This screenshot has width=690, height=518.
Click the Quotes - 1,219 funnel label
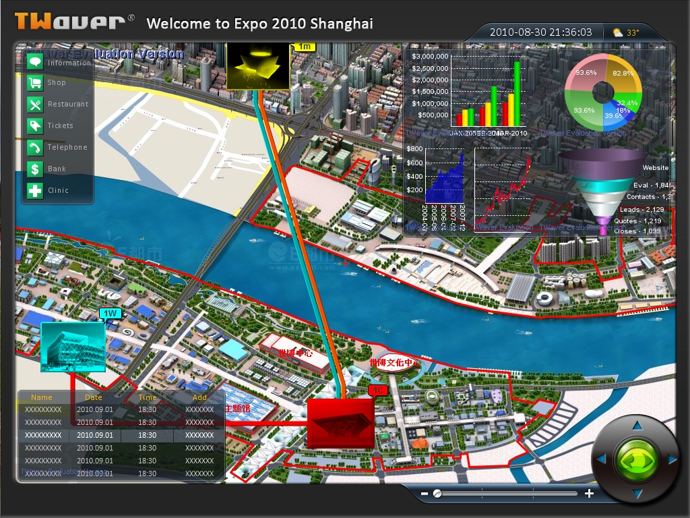[637, 221]
